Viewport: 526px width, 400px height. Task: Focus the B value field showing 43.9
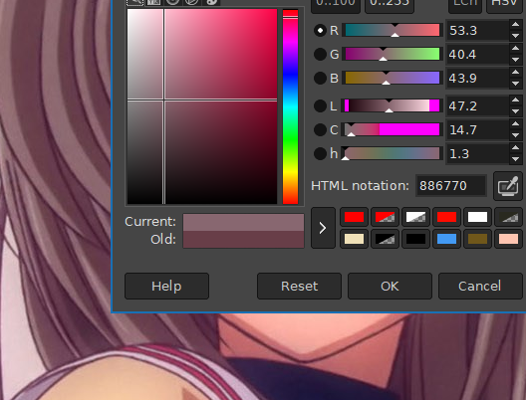tap(477, 78)
